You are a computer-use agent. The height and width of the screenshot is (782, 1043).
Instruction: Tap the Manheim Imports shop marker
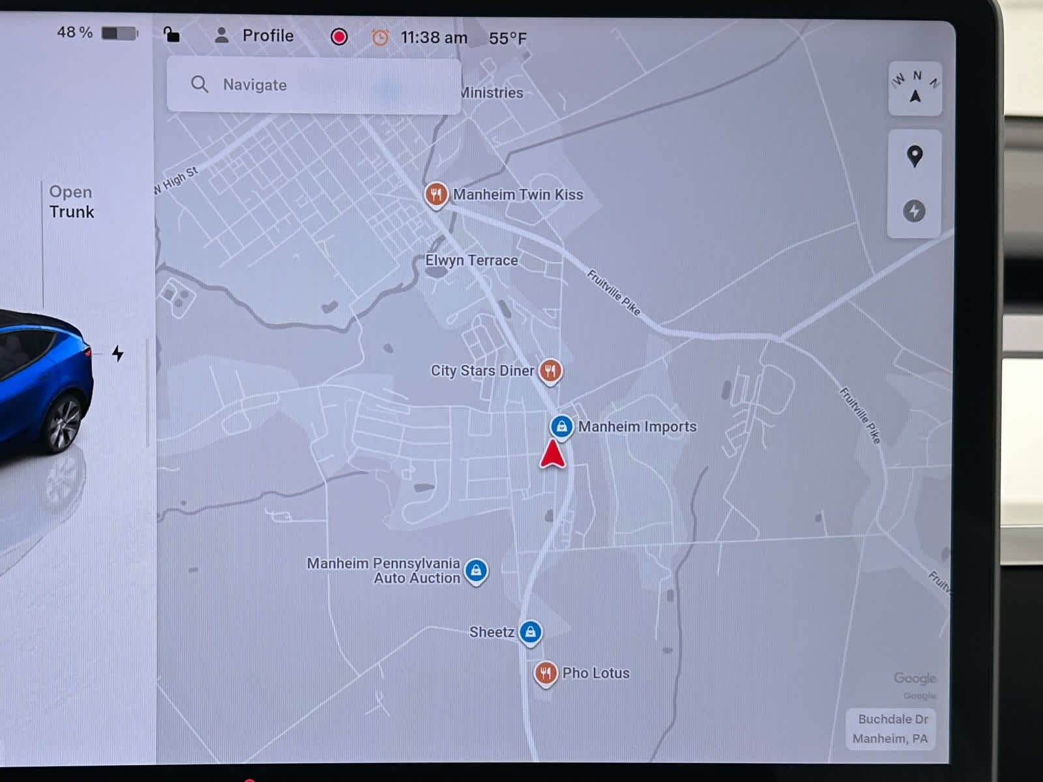(561, 427)
